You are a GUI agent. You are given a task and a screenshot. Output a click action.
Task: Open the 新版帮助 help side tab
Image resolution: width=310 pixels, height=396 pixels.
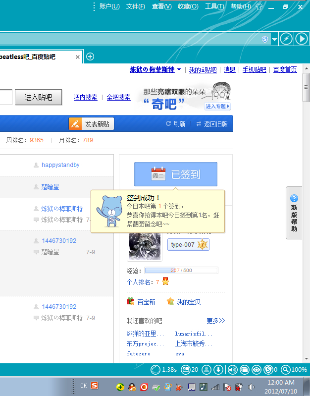[294, 213]
